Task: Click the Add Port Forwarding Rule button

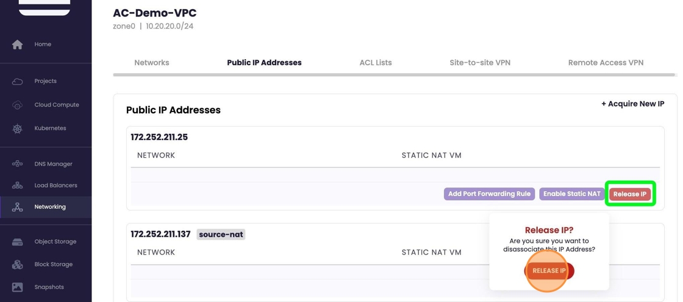Action: (489, 194)
